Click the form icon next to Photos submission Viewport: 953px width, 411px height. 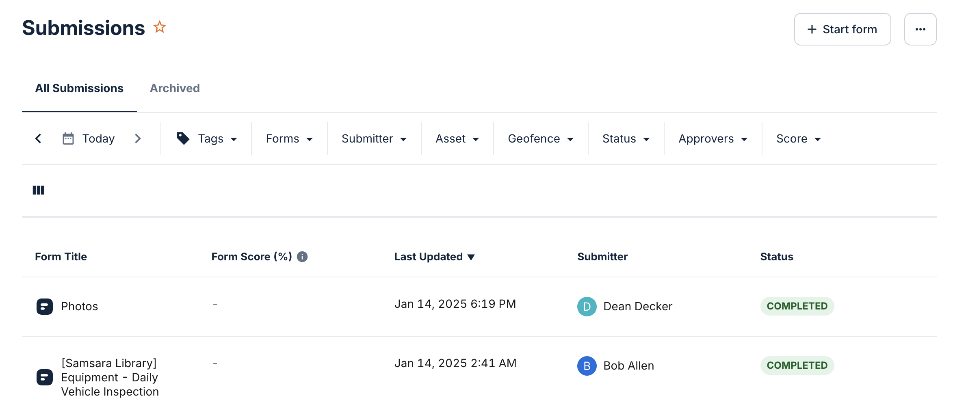[x=45, y=306]
